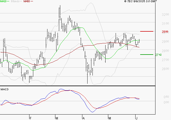Click the MA50 legend label

pos(27,1)
